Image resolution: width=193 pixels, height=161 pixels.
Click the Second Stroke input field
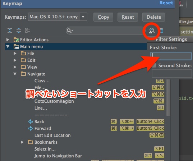172,73
